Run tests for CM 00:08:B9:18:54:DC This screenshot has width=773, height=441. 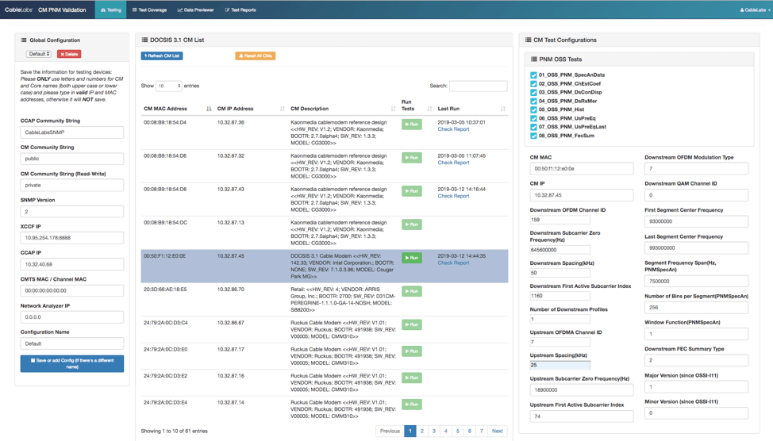[412, 224]
